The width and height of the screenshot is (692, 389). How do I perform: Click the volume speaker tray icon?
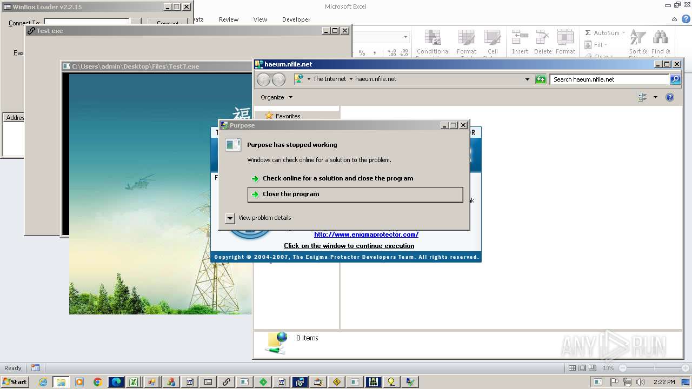(x=640, y=382)
